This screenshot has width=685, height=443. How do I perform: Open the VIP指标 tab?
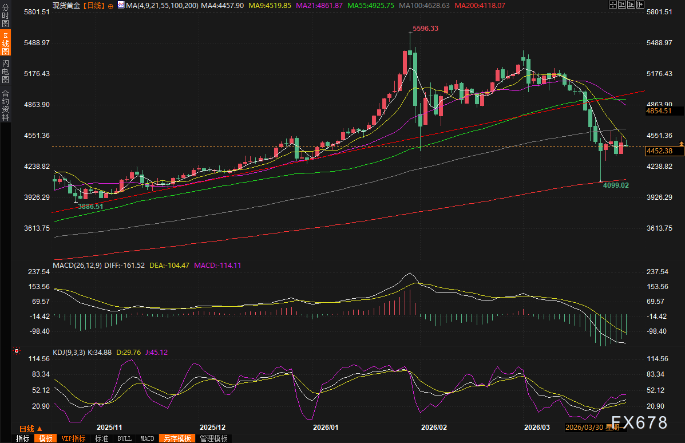coord(73,438)
